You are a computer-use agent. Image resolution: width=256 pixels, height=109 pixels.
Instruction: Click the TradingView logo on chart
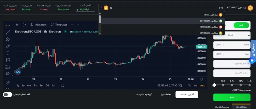click(x=18, y=72)
